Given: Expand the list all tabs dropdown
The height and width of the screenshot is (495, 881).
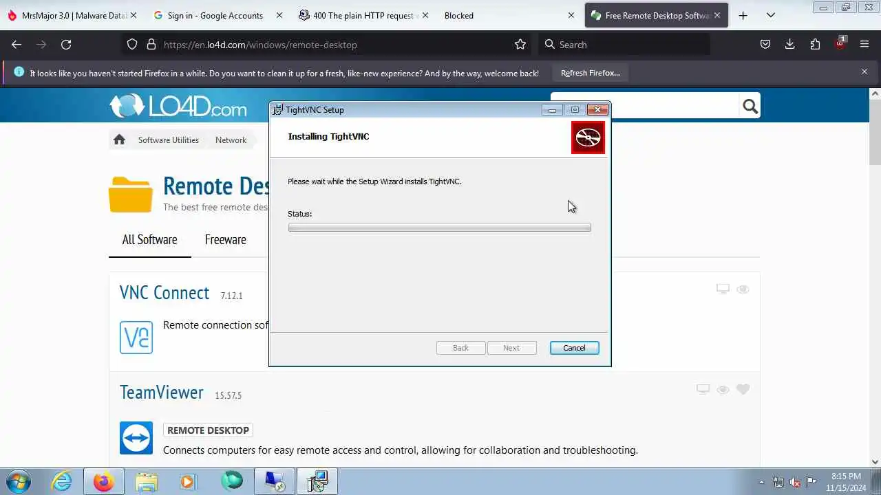Looking at the screenshot, I should pos(771,15).
